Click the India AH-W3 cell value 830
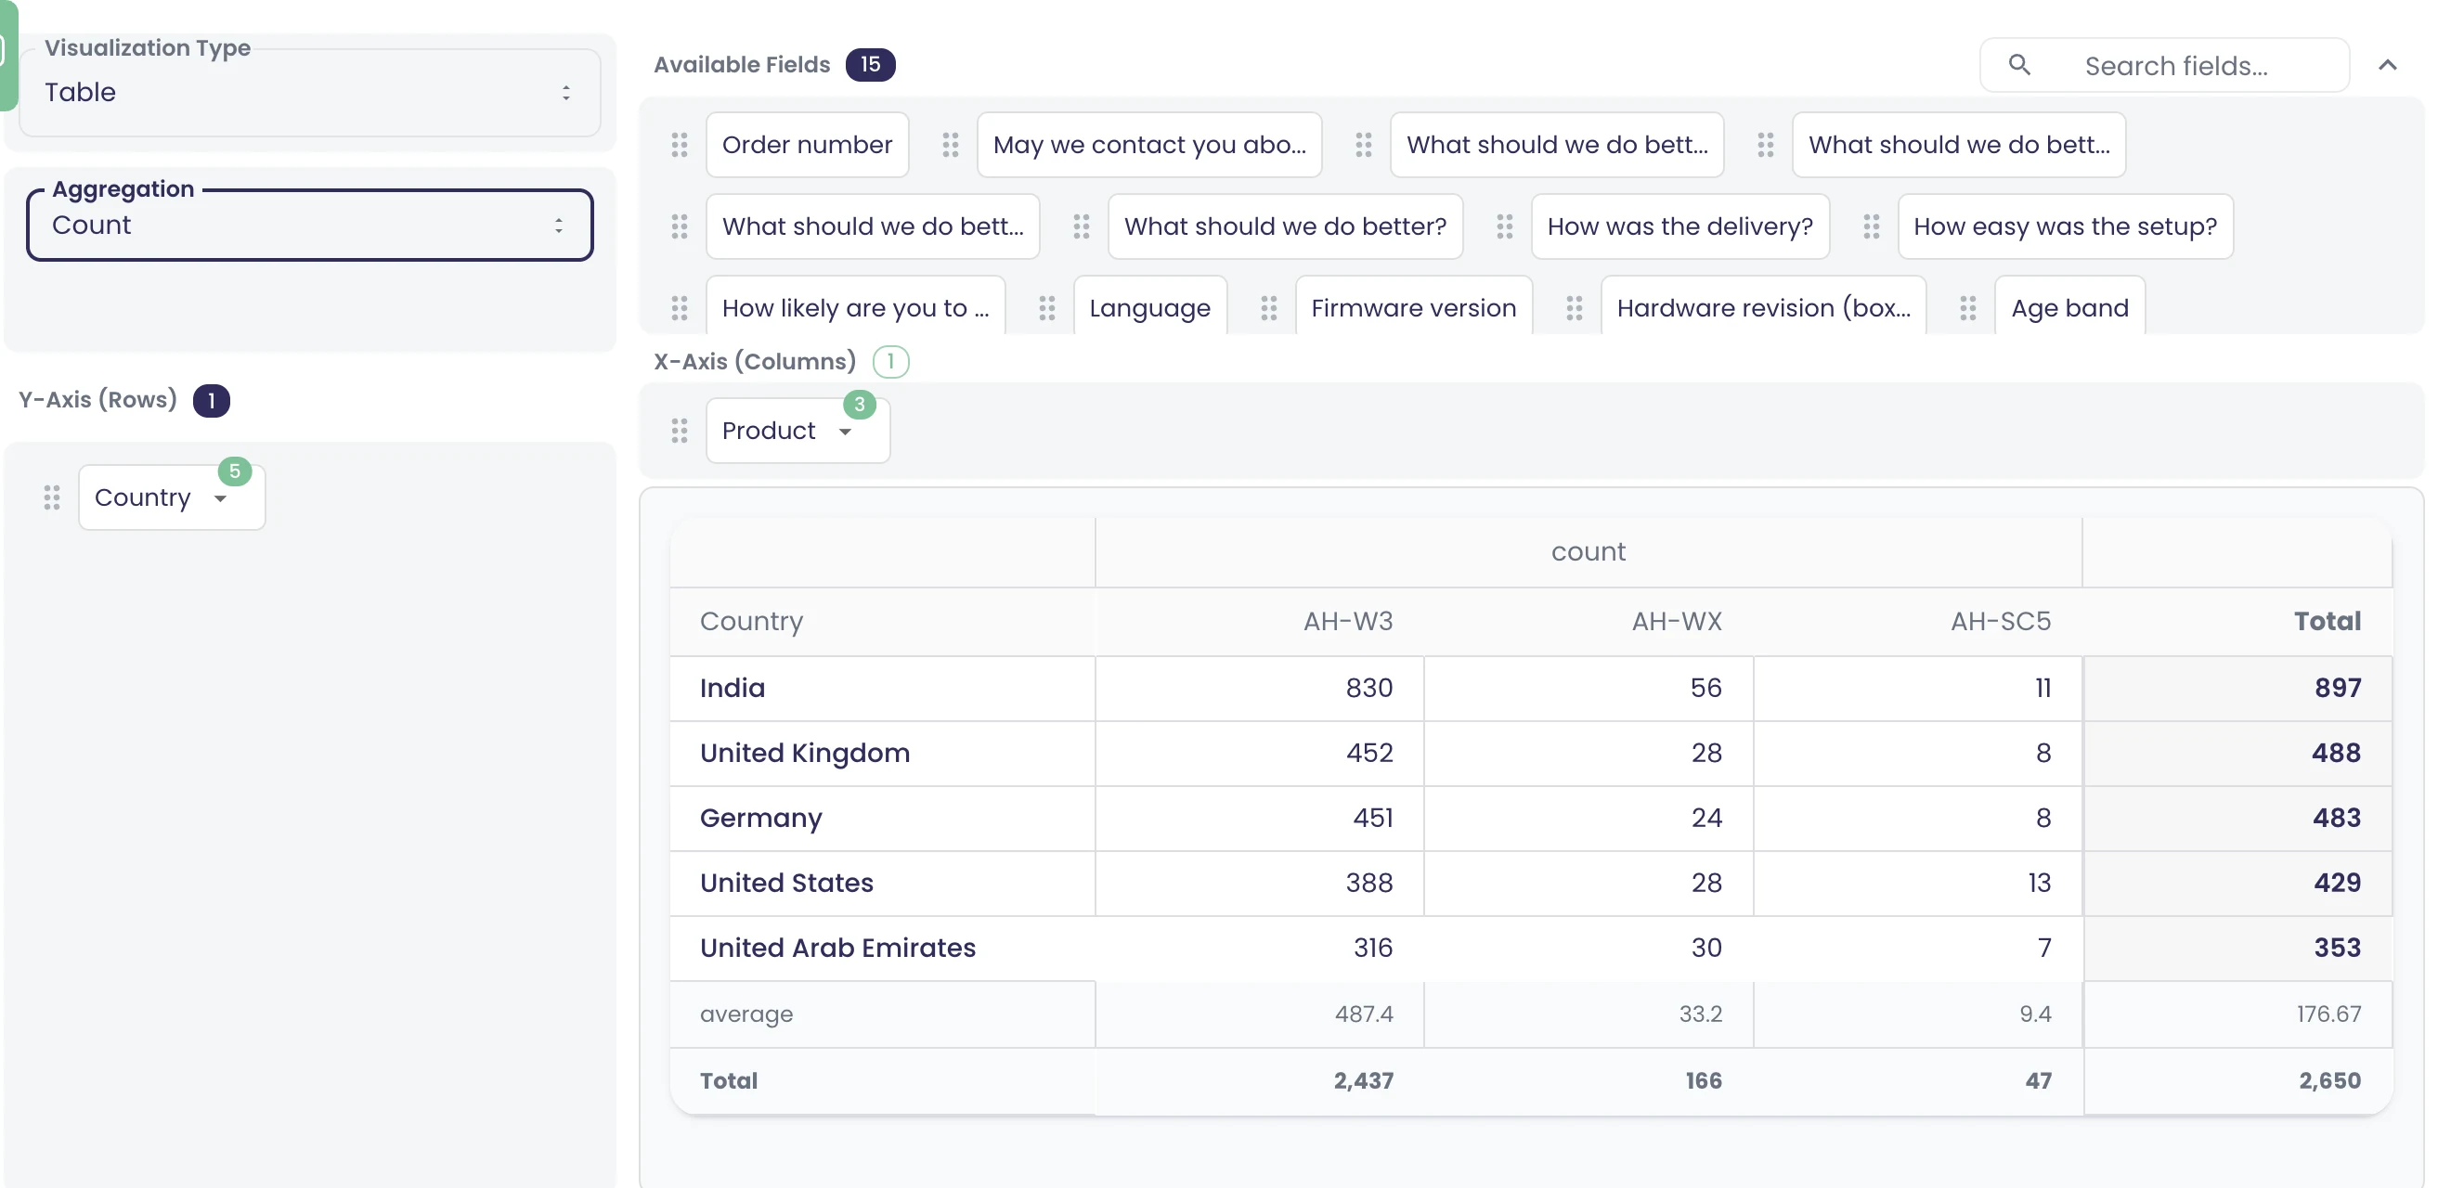2451x1188 pixels. coord(1369,688)
